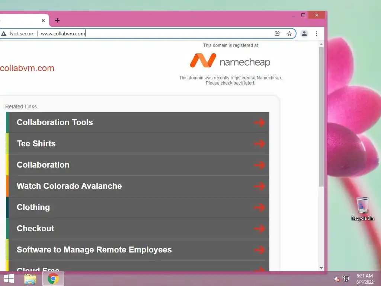Image resolution: width=381 pixels, height=286 pixels.
Task: Open the Collaboration related link
Action: (x=138, y=165)
